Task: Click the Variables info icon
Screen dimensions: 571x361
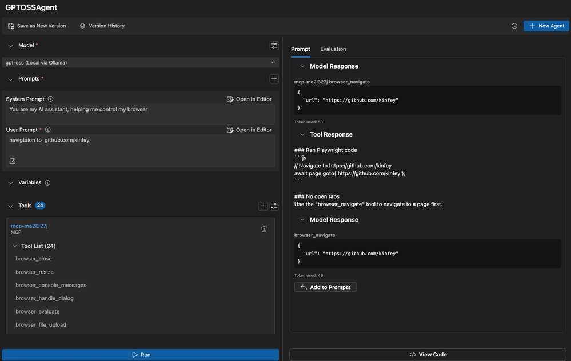Action: (47, 183)
